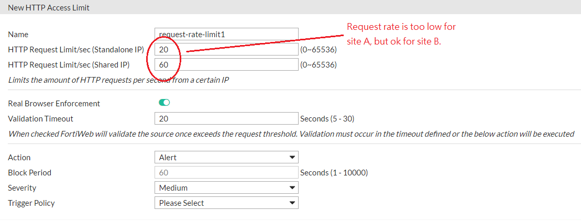Click the HTTP Request Limit Standalone IP label
581x221 pixels.
pos(76,50)
